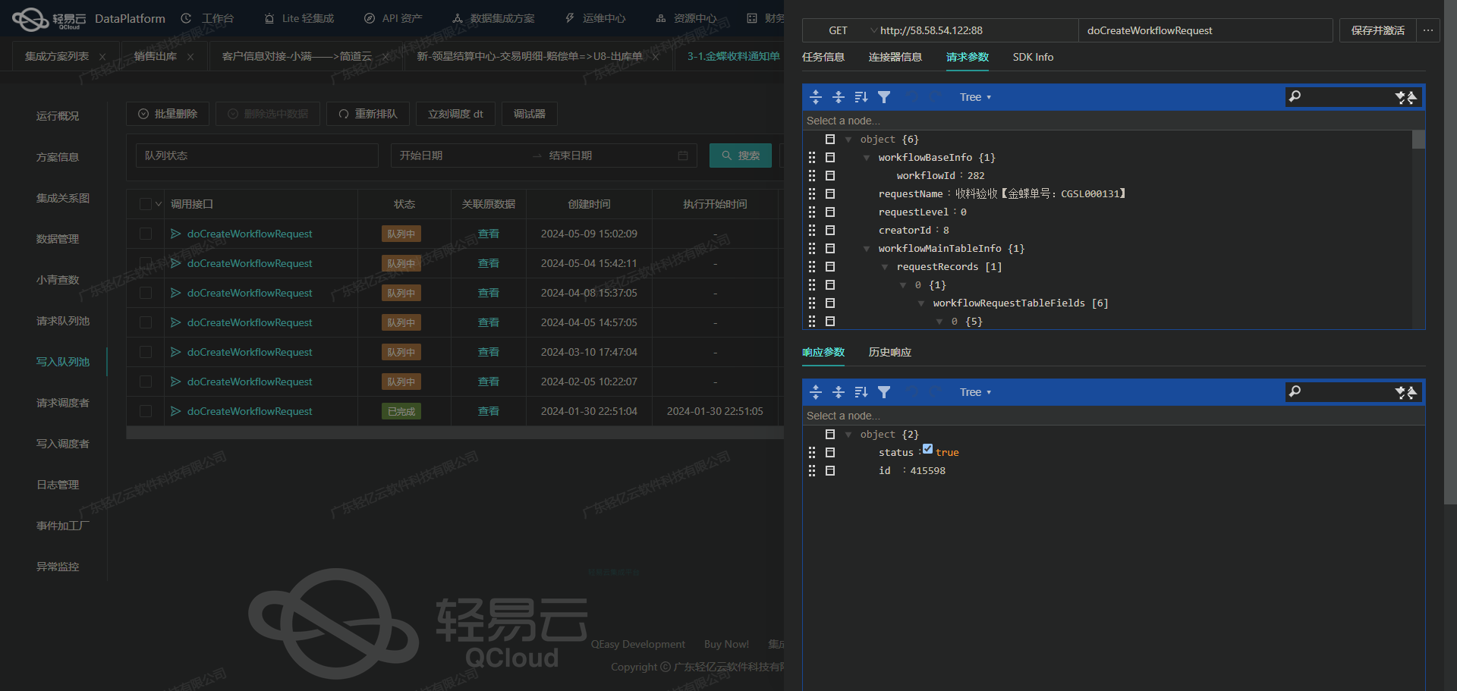Screen dimensions: 1457x691
Task: Expand all fields in request params editor
Action: pyautogui.click(x=816, y=97)
